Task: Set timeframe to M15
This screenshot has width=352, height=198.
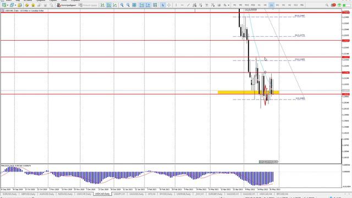Action: (247, 5)
